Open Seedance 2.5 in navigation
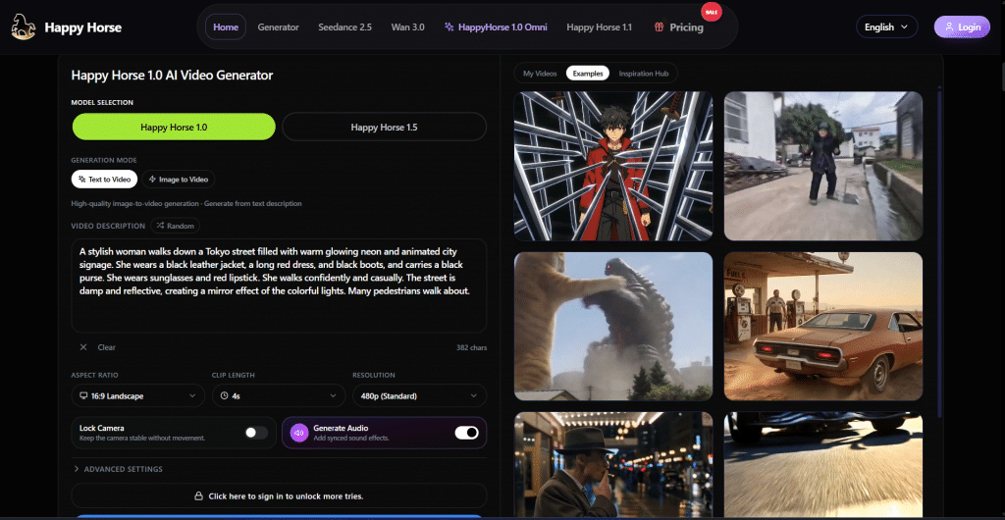This screenshot has height=520, width=1005. click(x=344, y=27)
